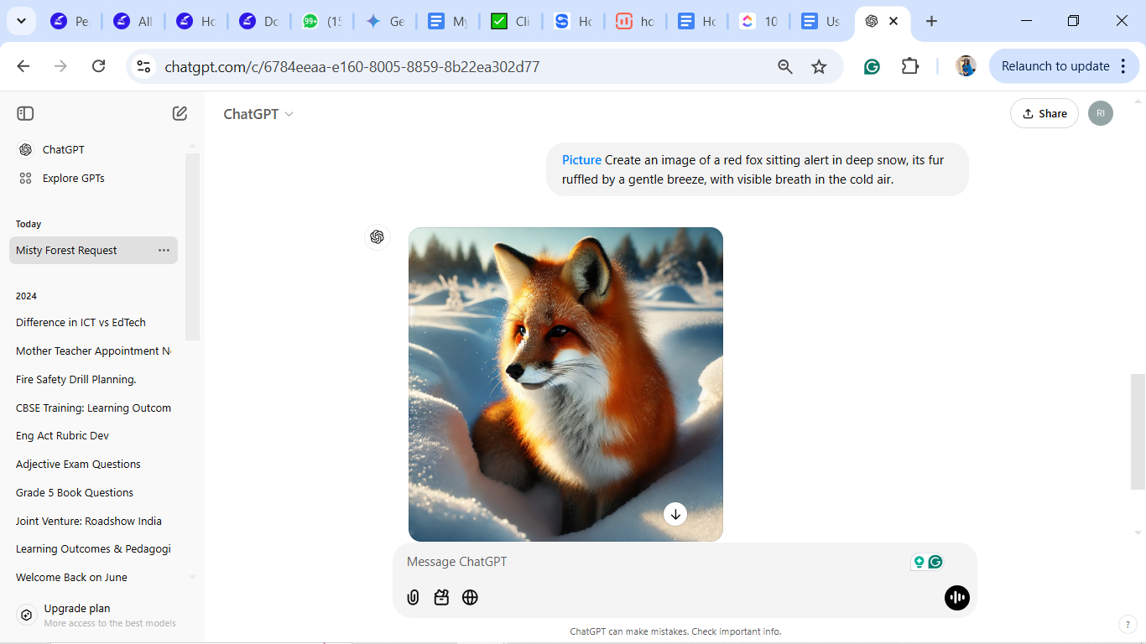
Task: Switch to the Google Docs tab My
Action: coord(449,21)
